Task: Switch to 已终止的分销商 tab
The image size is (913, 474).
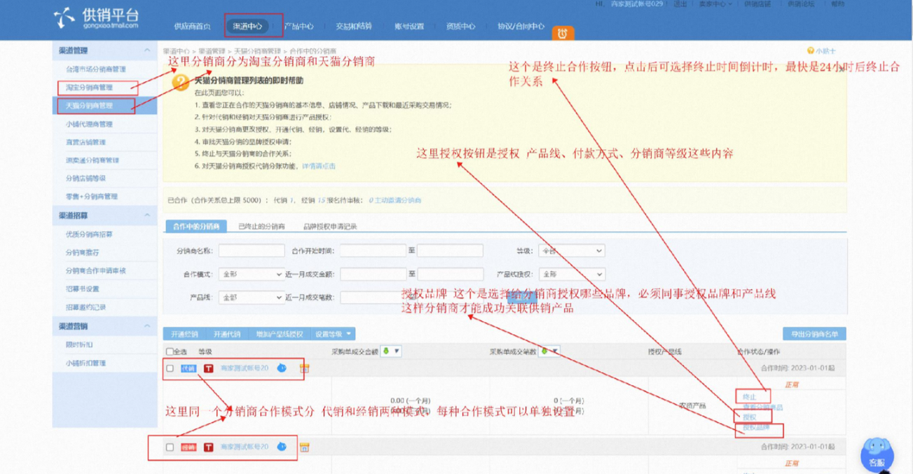Action: coord(261,227)
